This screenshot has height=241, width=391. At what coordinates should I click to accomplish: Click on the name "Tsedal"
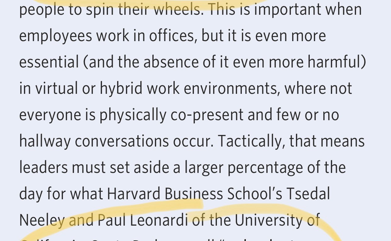308,193
